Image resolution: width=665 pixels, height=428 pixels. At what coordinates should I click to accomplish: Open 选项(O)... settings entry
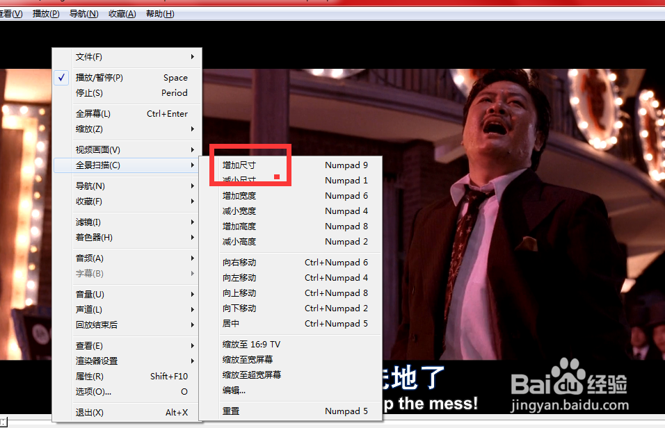coord(127,392)
